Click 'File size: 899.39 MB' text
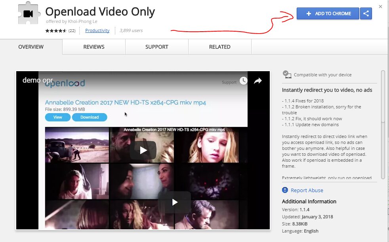 [65, 109]
